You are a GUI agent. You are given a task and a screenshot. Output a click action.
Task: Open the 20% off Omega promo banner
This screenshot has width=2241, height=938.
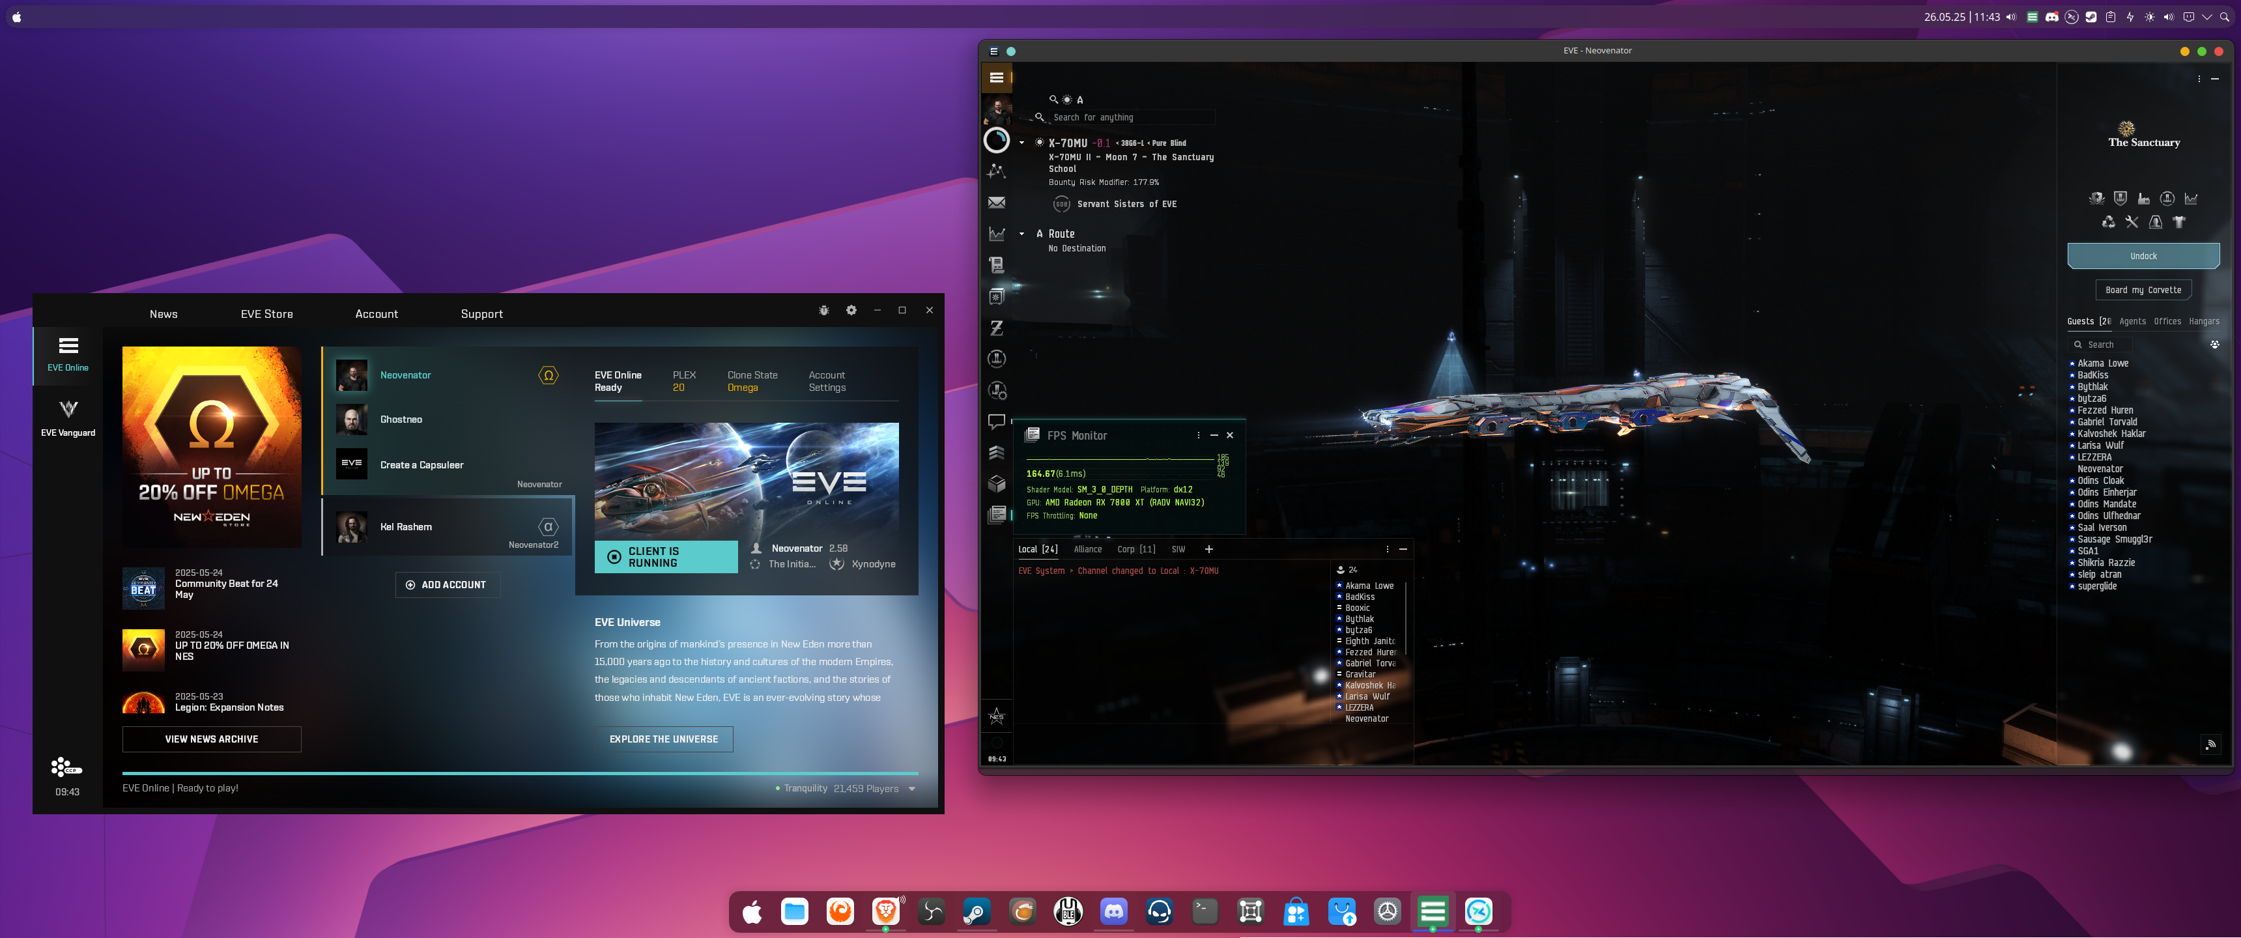click(212, 446)
